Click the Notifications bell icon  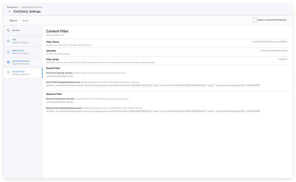click(8, 52)
